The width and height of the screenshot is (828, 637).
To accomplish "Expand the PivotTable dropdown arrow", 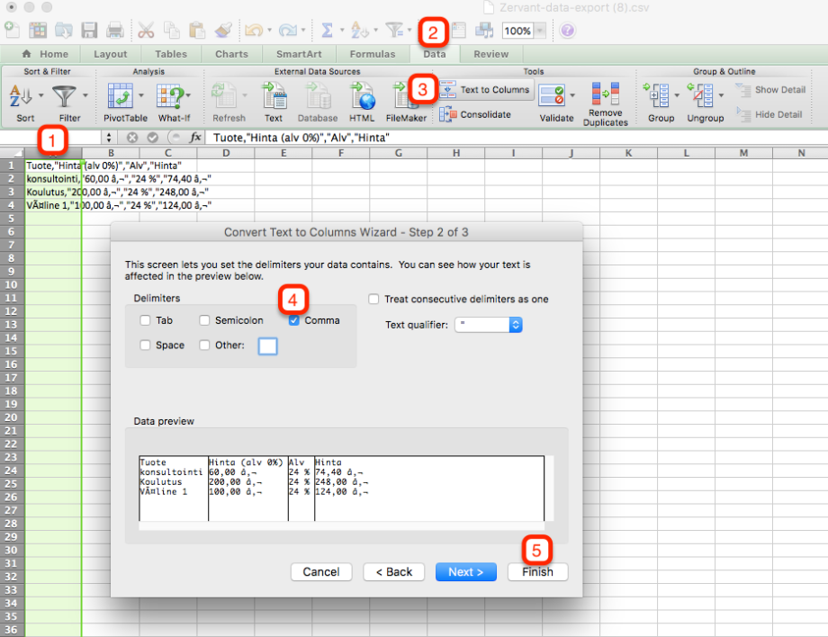I will pos(141,96).
